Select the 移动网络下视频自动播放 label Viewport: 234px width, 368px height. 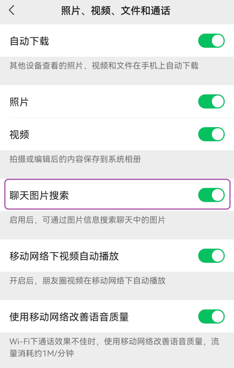64,256
